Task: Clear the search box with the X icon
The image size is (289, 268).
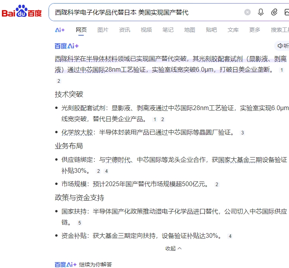Action: 247,13
